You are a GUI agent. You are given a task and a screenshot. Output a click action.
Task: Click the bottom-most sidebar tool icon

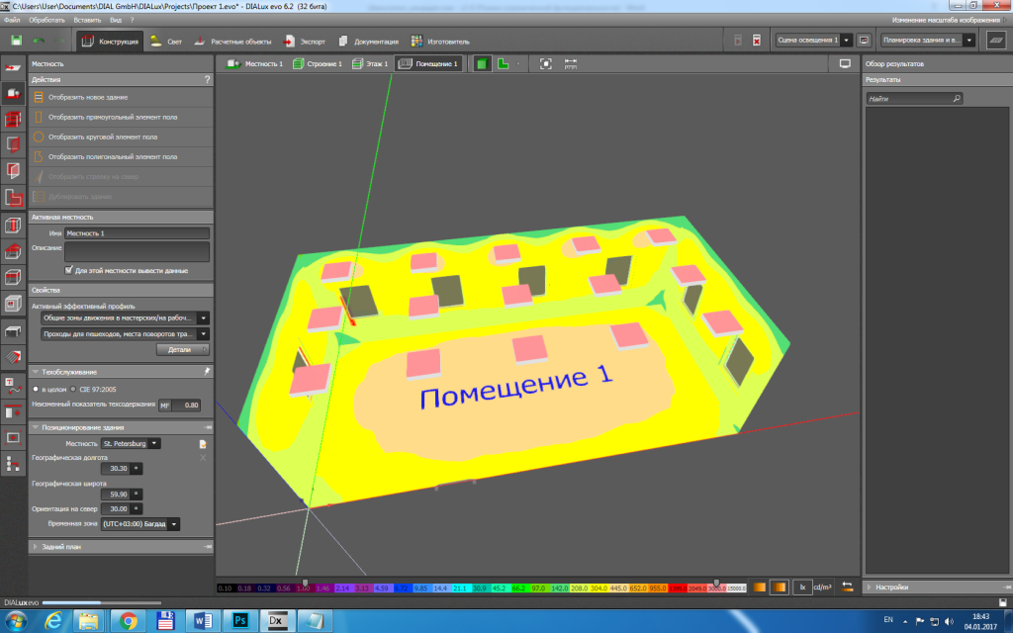pyautogui.click(x=13, y=463)
